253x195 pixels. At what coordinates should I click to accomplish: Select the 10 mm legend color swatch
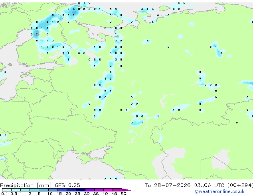(x=53, y=190)
